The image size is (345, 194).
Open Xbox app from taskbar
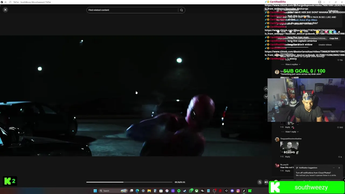[x=196, y=191]
